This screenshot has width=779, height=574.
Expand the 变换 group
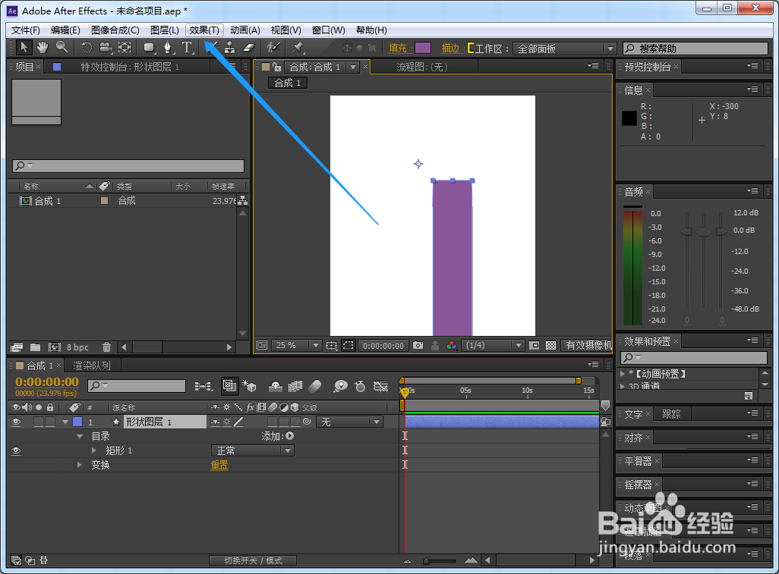pyautogui.click(x=80, y=465)
